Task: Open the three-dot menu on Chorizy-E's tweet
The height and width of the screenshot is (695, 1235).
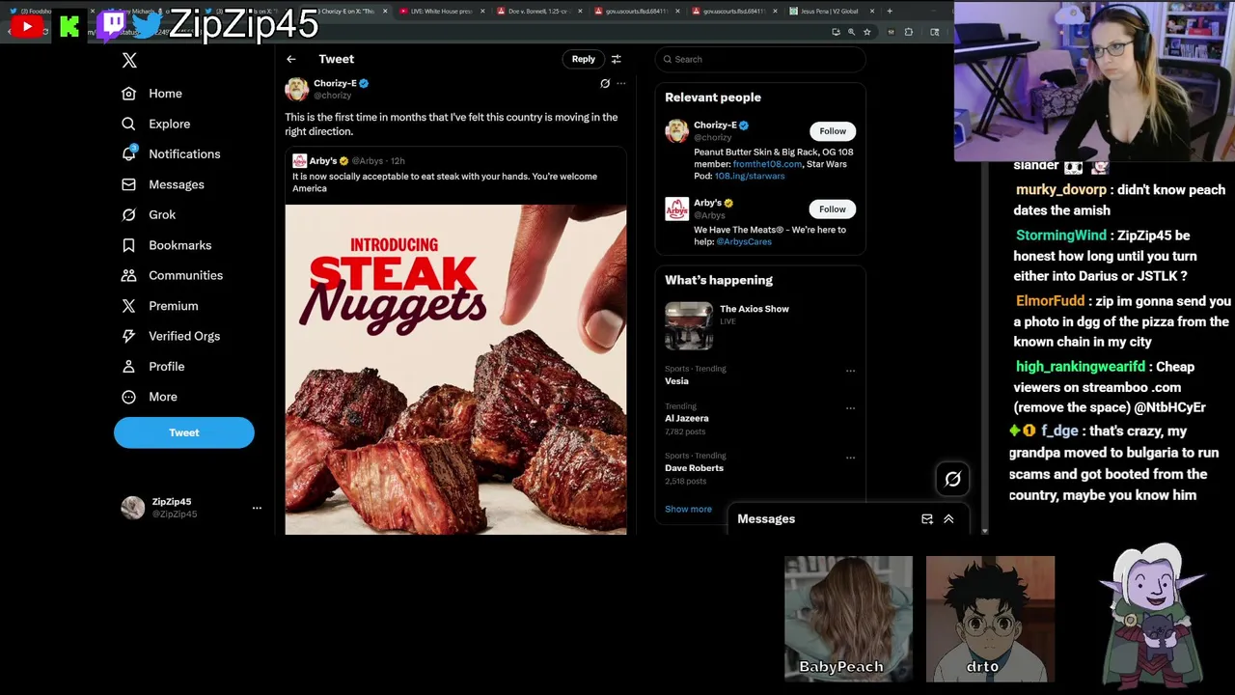Action: [621, 84]
